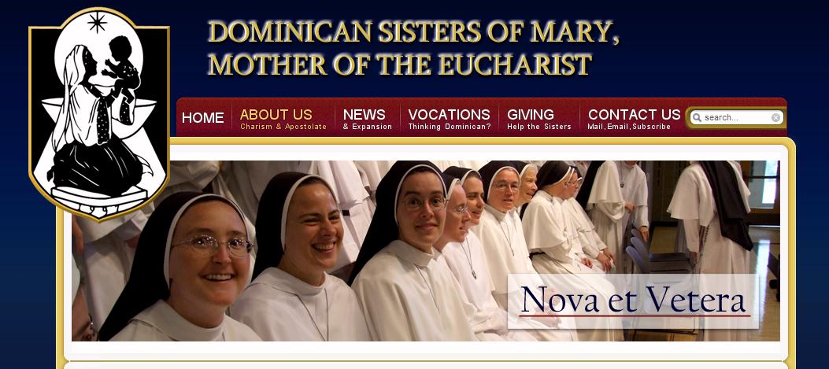Click the 'Nova et Vetera' banner caption

click(633, 300)
